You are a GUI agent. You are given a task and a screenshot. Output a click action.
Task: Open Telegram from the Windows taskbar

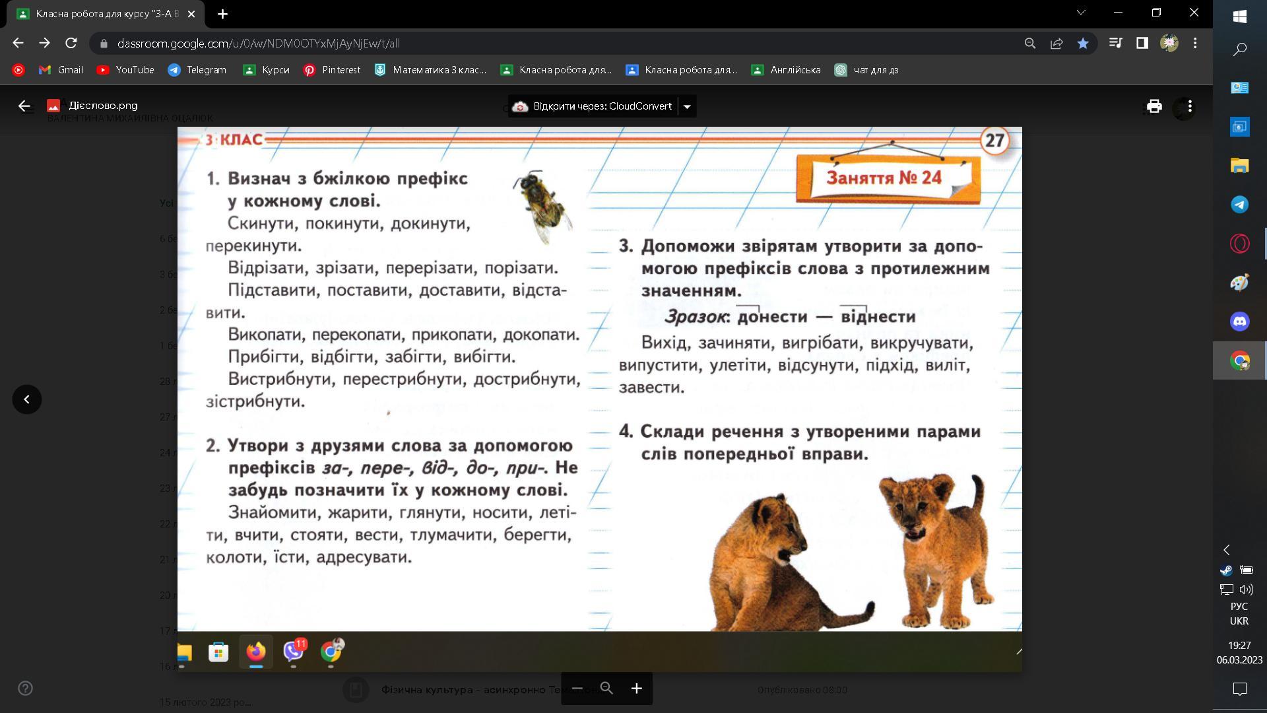tap(1239, 205)
